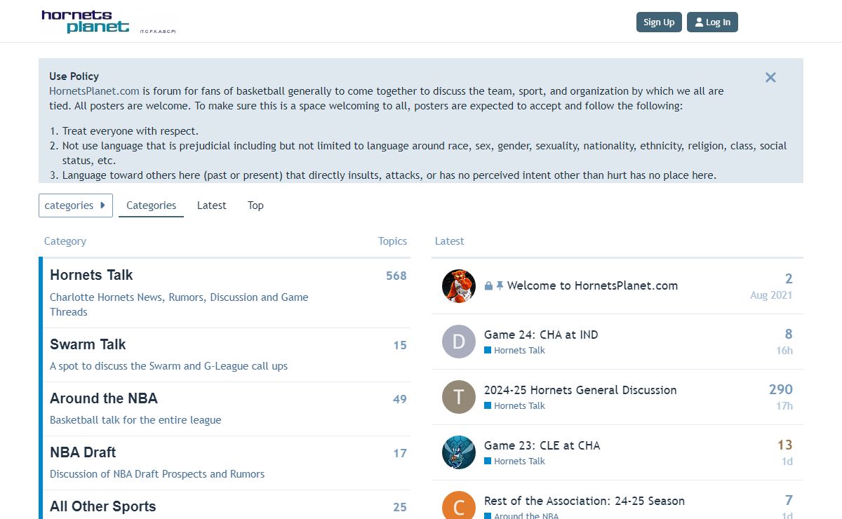Image resolution: width=842 pixels, height=519 pixels.
Task: Click Hornets Talk tag under Game 24 topic
Action: 514,350
